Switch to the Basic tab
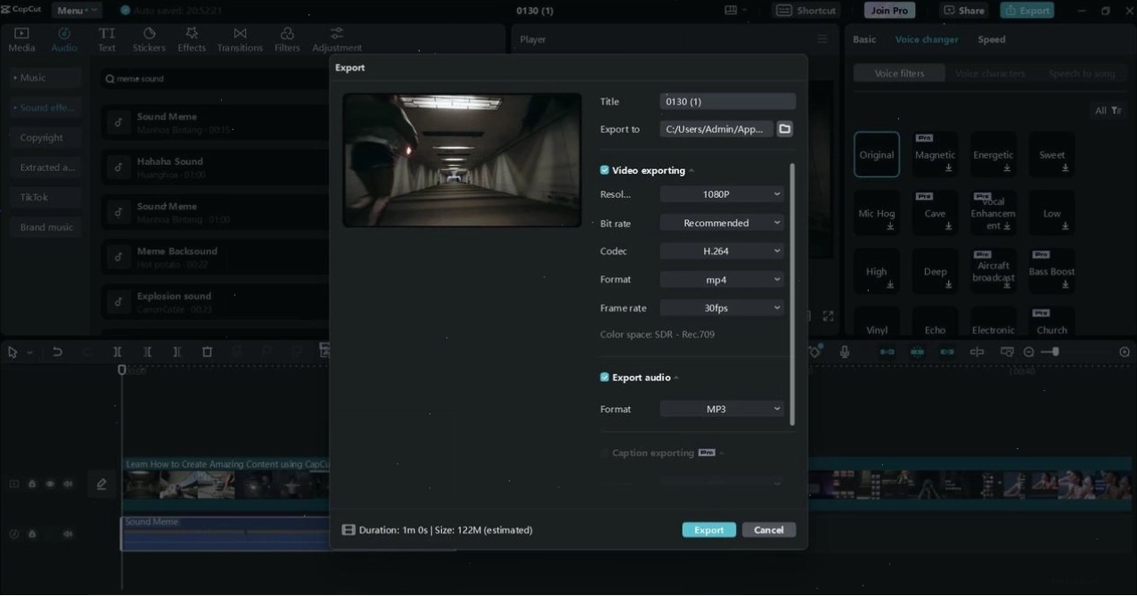 (864, 39)
